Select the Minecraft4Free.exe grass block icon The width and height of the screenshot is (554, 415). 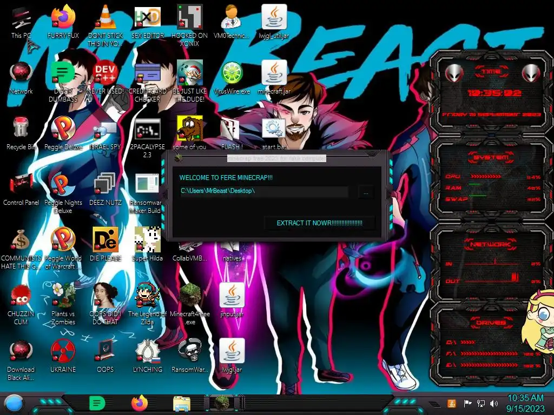pos(189,295)
